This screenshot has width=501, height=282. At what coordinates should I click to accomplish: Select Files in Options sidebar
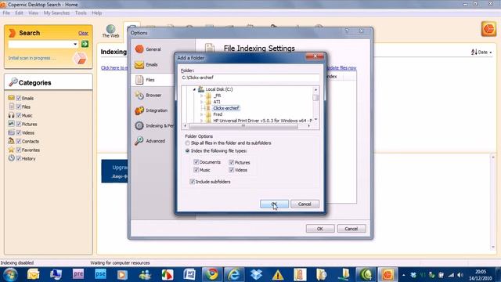pyautogui.click(x=150, y=80)
